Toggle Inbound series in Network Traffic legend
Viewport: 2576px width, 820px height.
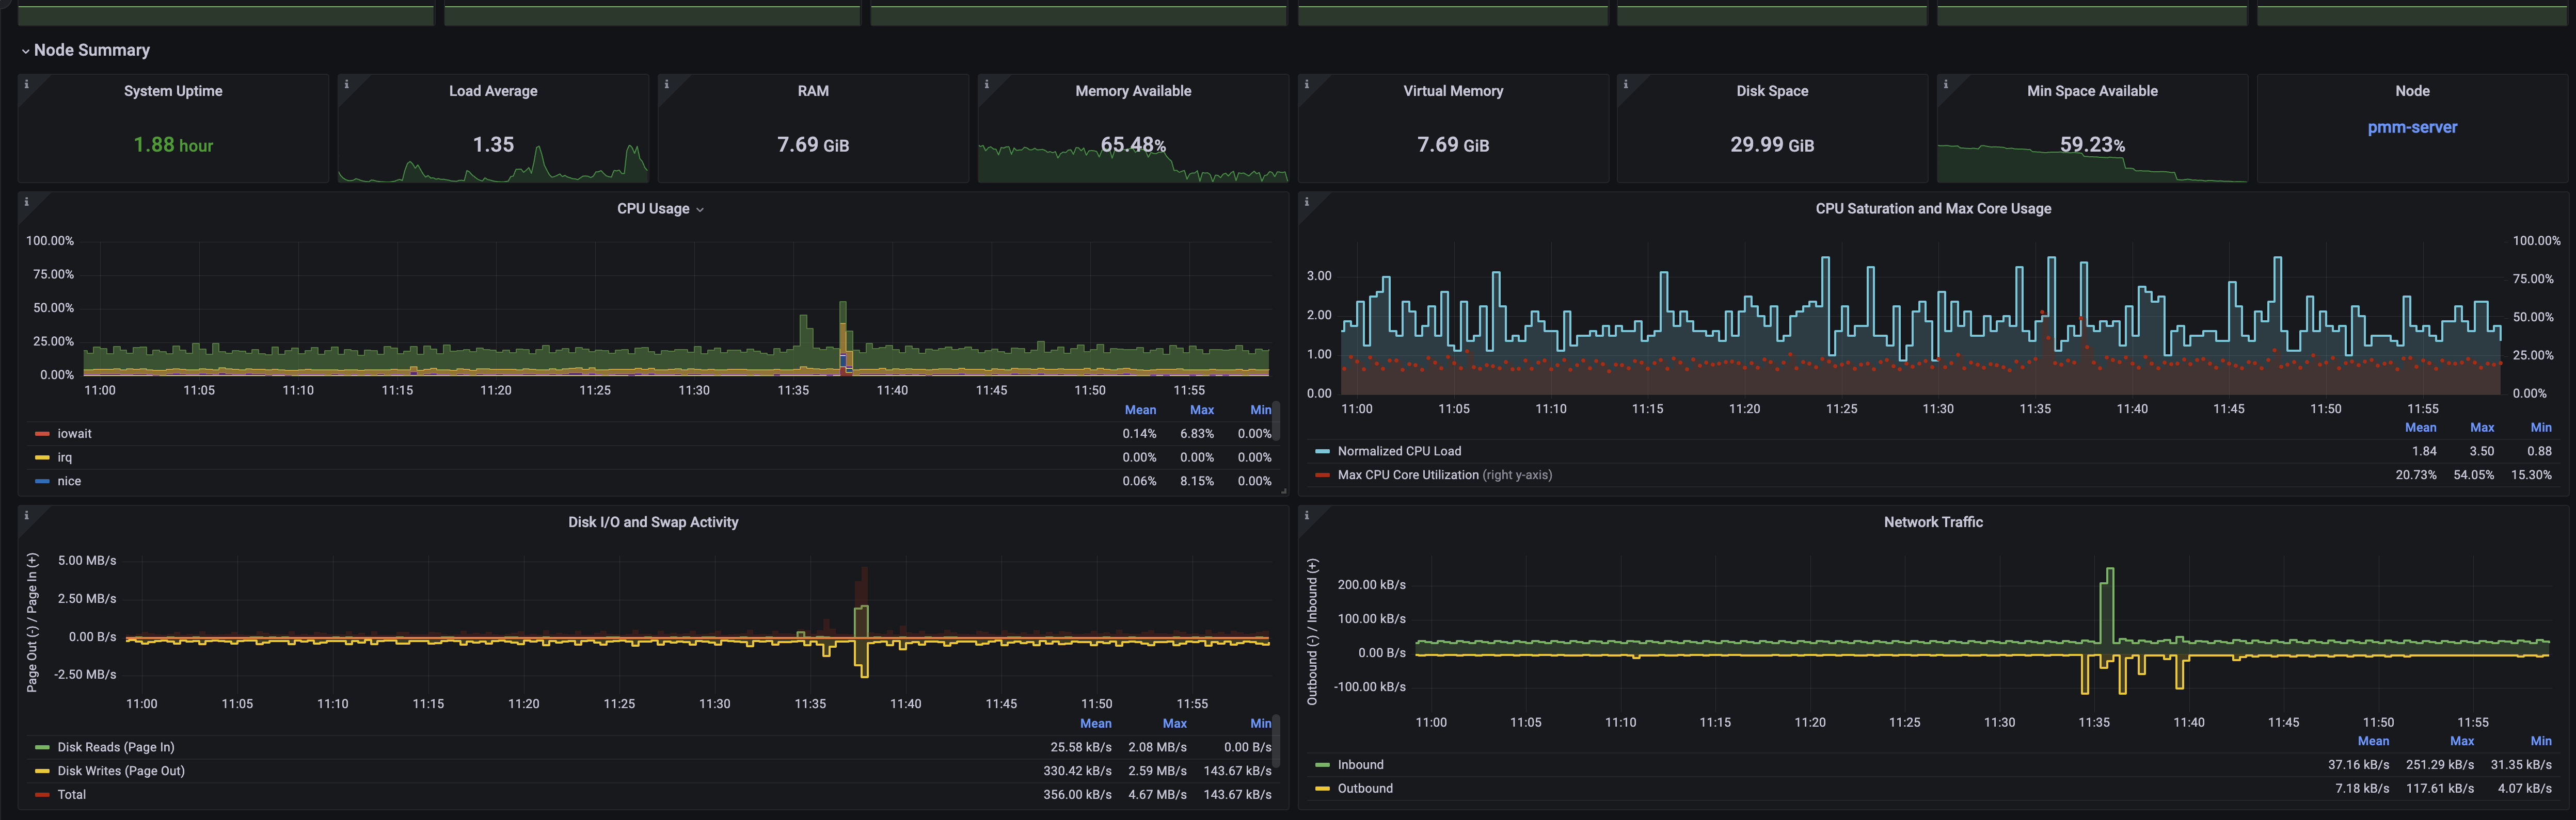tap(1360, 765)
